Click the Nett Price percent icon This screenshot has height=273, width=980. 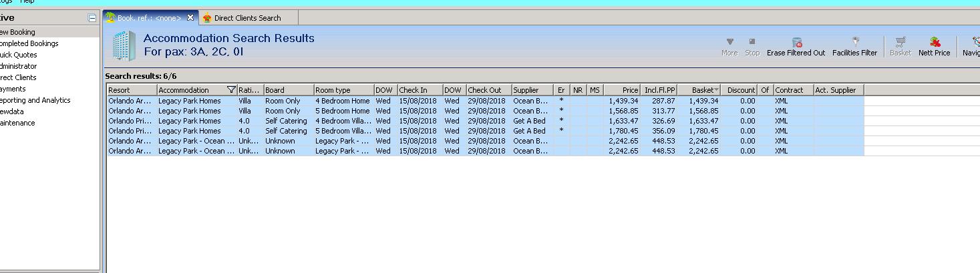pos(935,42)
